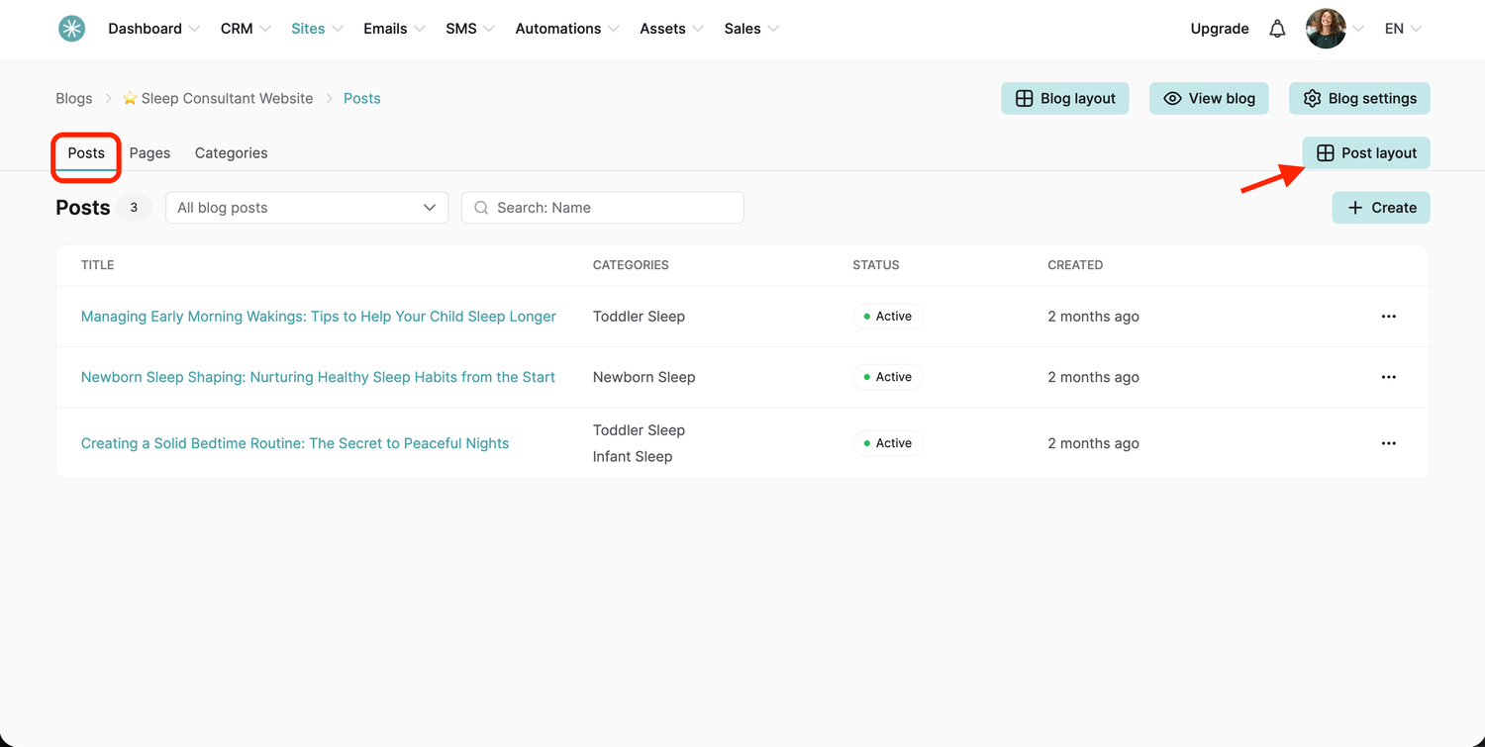Click the View blog button
Image resolution: width=1485 pixels, height=747 pixels.
click(1209, 98)
